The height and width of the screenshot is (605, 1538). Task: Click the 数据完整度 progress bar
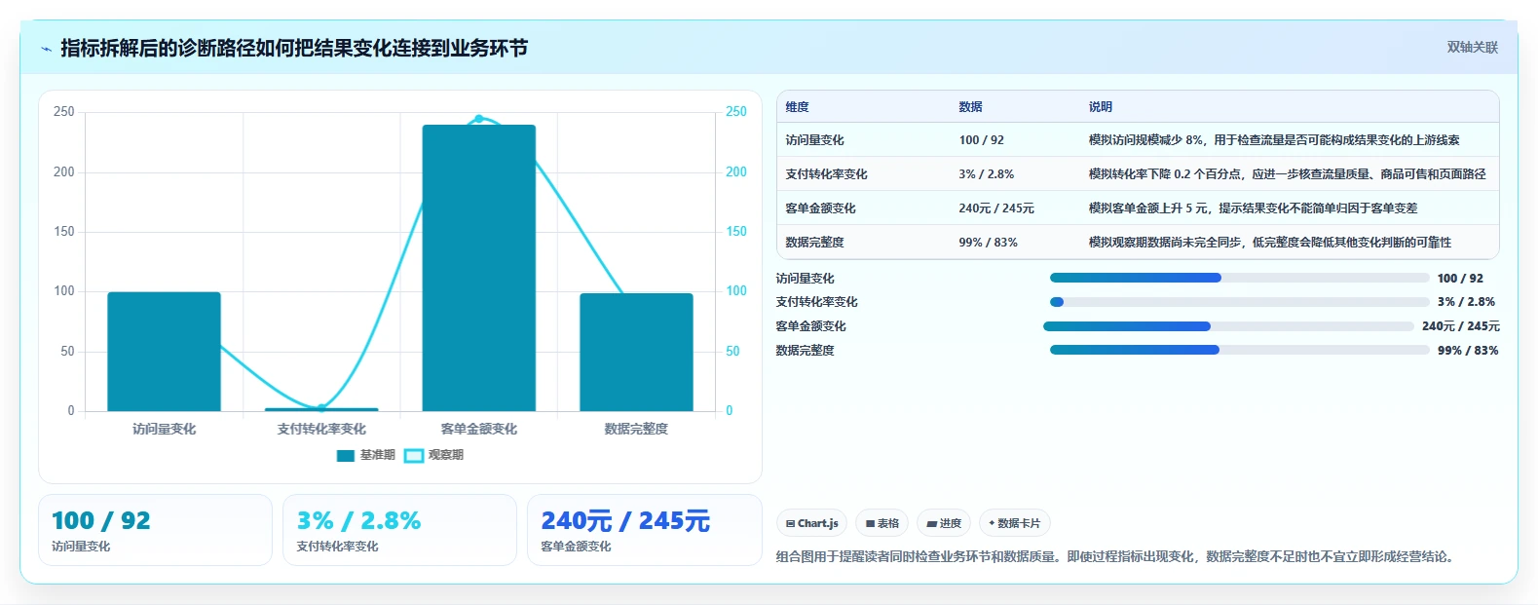pyautogui.click(x=1239, y=350)
